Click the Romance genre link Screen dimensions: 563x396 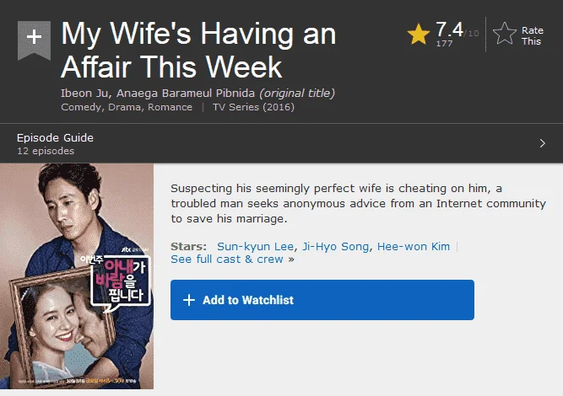(x=170, y=107)
